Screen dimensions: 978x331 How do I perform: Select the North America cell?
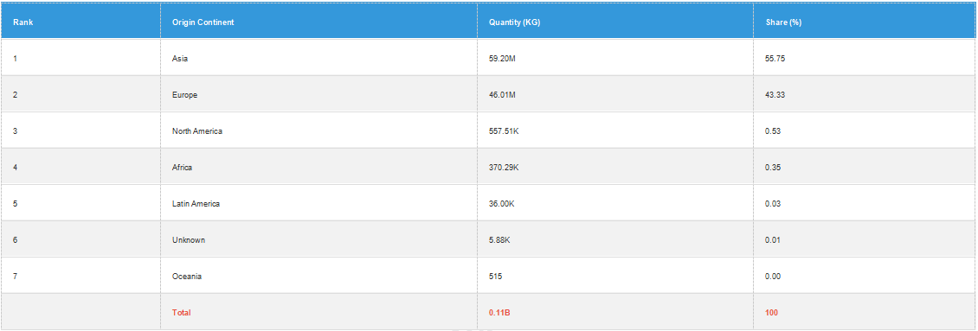319,130
